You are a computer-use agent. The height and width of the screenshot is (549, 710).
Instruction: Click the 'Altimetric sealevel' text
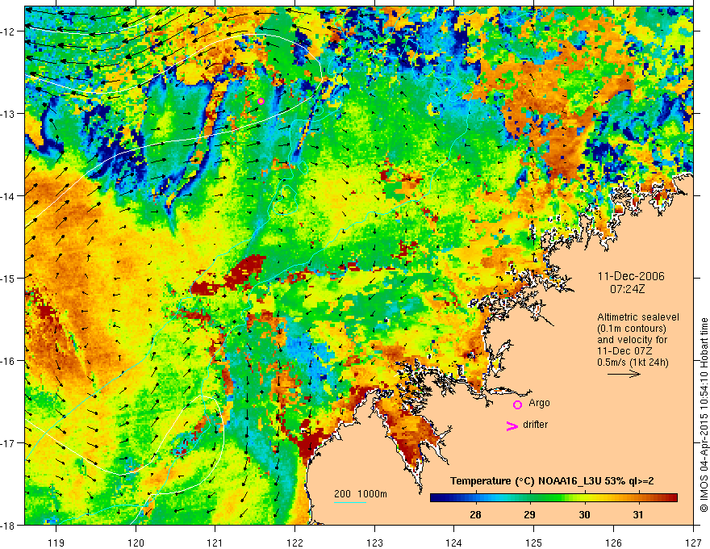pos(638,317)
